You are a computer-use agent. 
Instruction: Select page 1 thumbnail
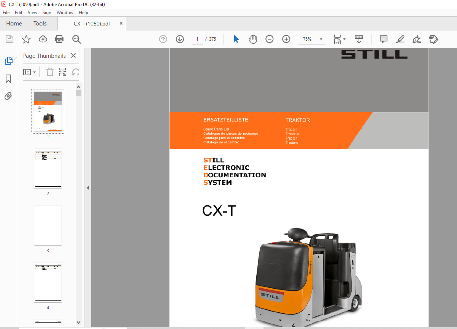point(48,111)
